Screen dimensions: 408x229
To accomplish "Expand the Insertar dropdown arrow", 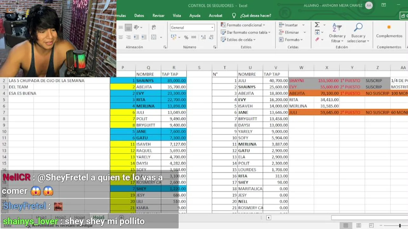I will click(303, 25).
